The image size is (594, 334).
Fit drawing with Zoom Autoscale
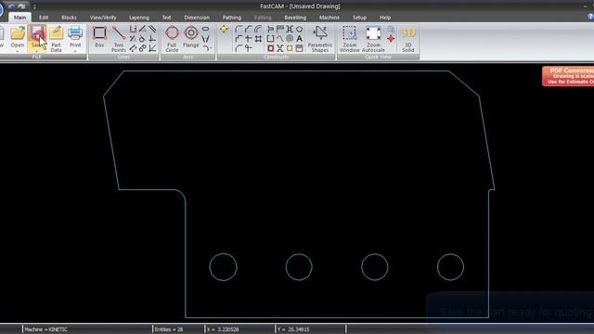pos(373,38)
